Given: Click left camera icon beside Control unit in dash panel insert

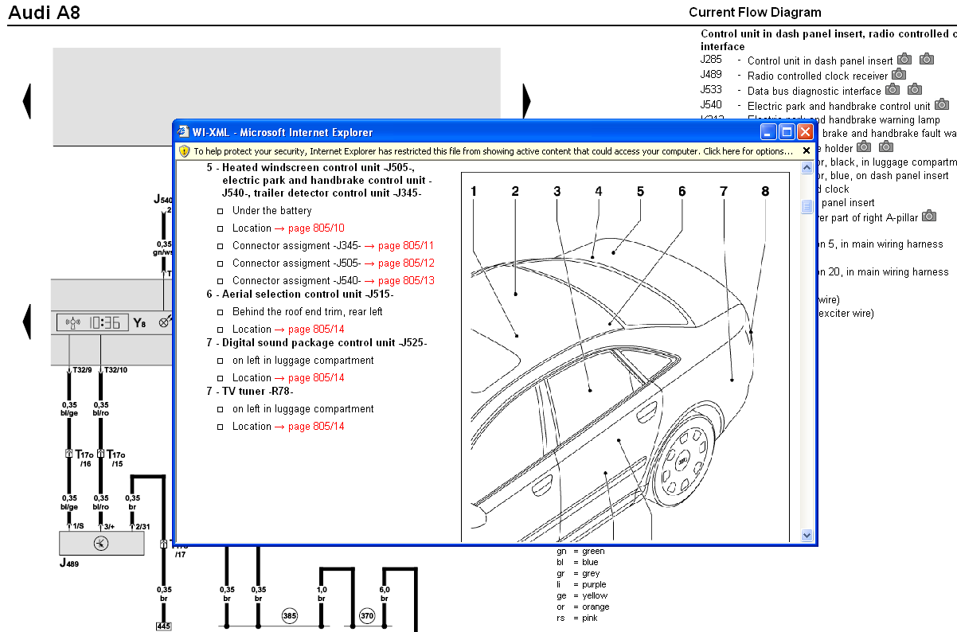Looking at the screenshot, I should (904, 59).
